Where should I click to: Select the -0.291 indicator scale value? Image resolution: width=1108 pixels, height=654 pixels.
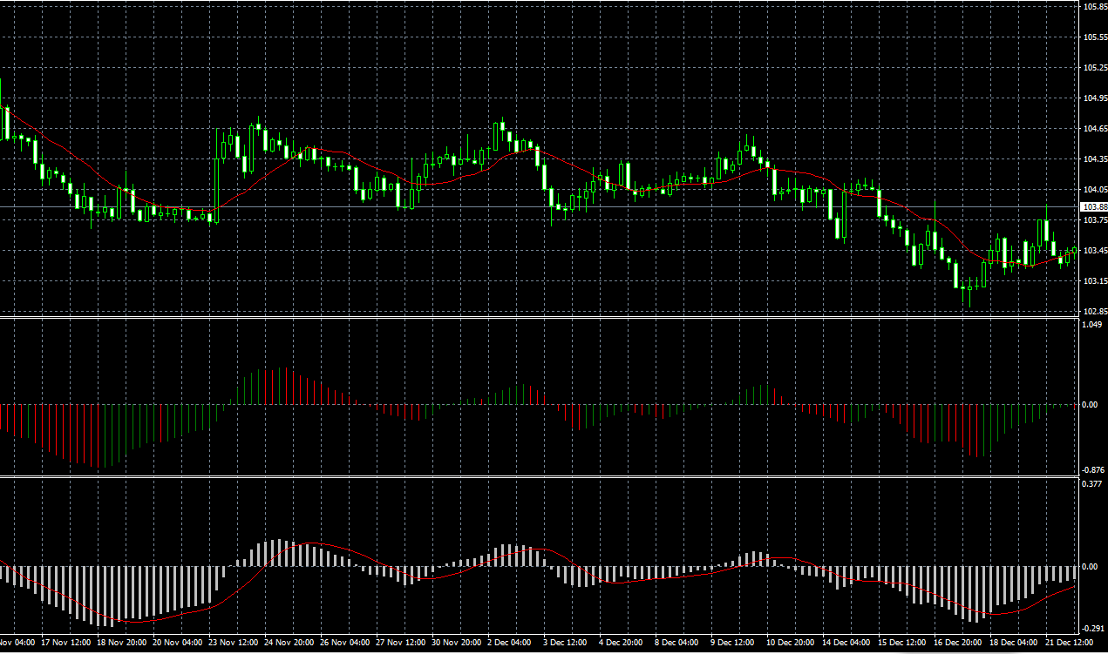1094,629
